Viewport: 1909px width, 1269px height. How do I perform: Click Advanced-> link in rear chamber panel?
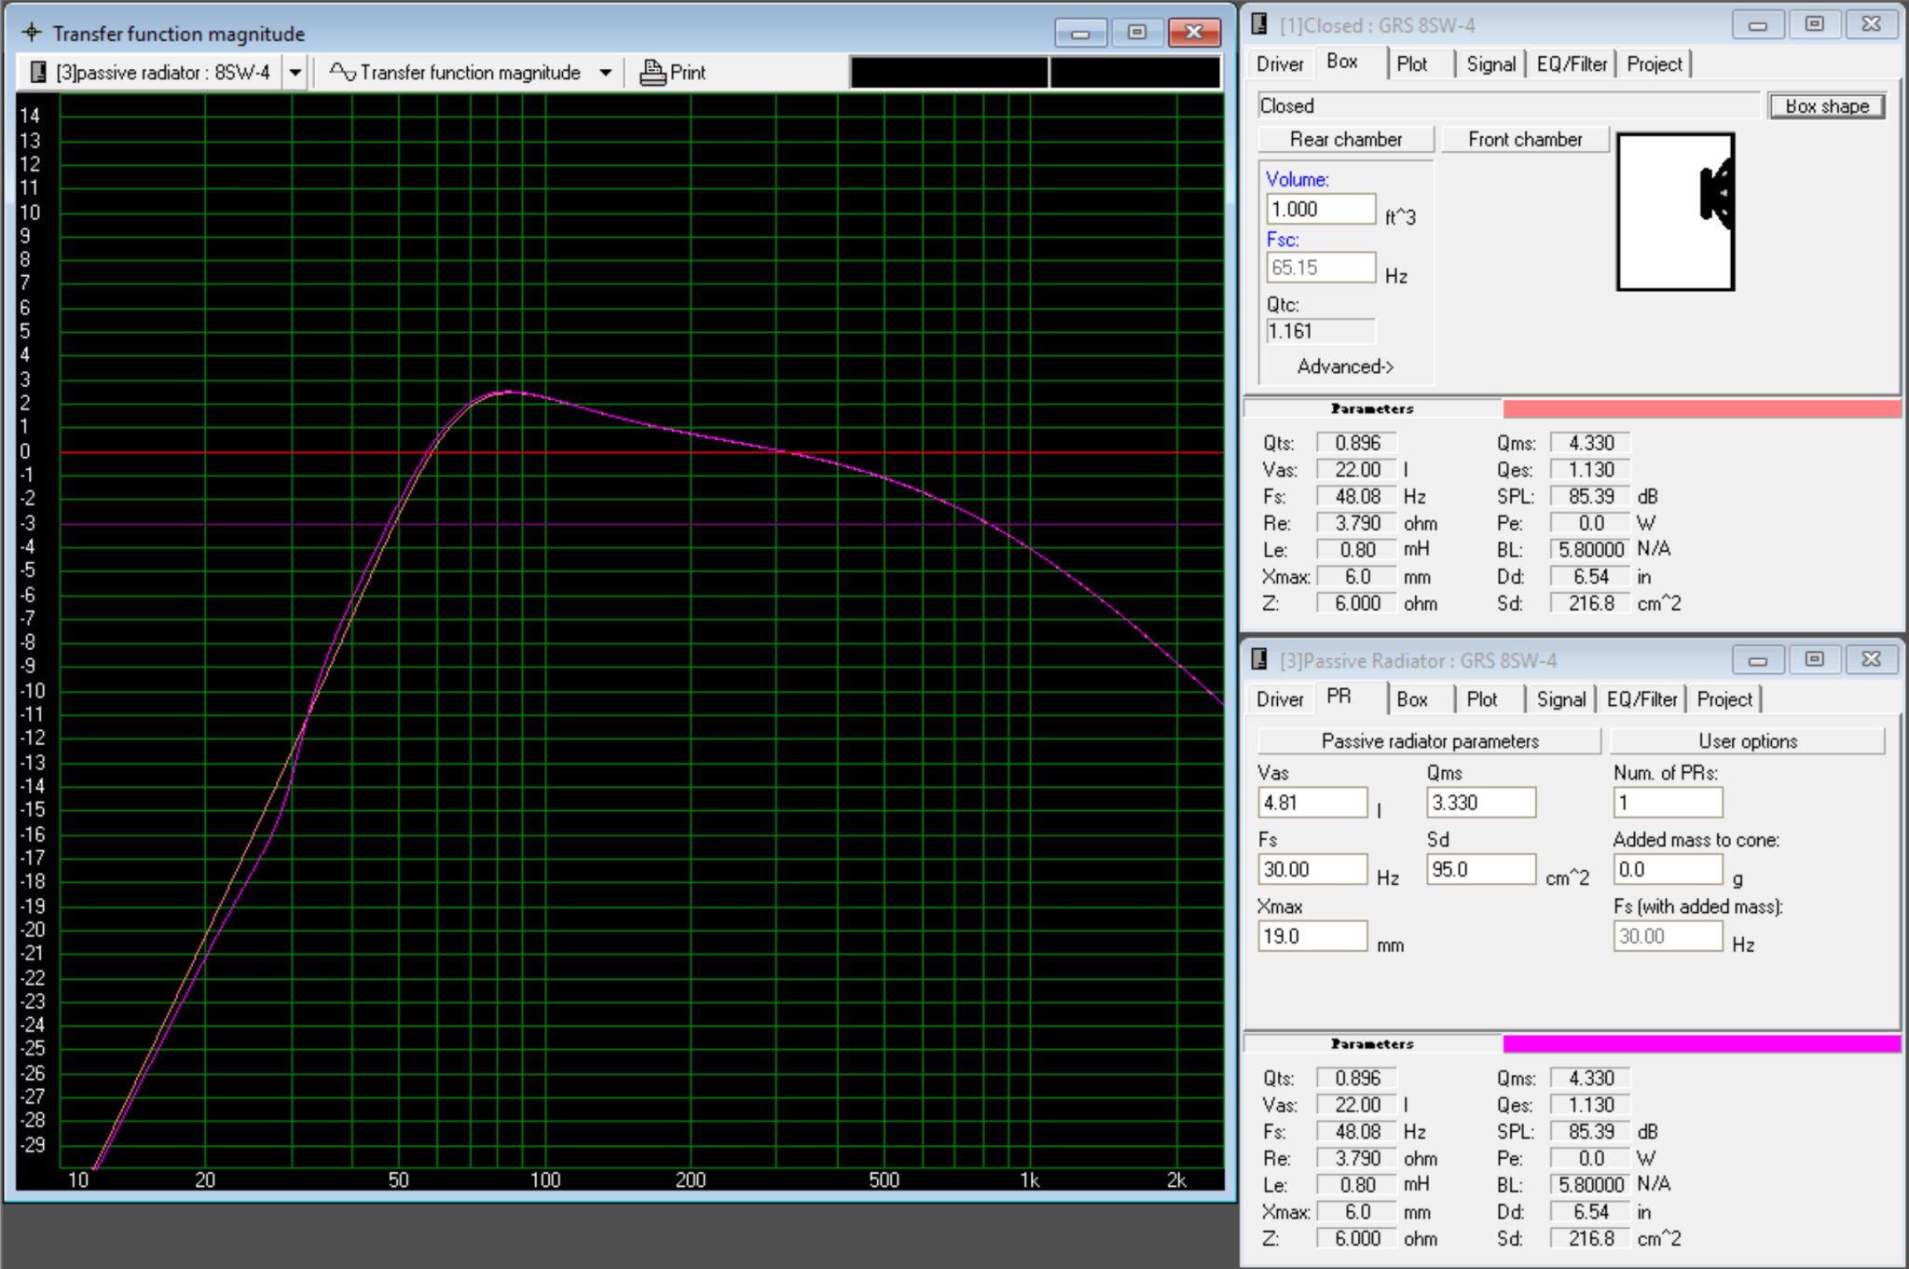click(x=1345, y=366)
